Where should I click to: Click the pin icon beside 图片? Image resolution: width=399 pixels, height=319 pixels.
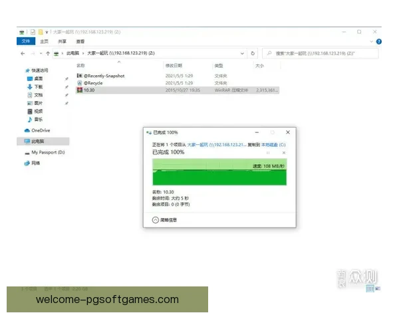66,103
